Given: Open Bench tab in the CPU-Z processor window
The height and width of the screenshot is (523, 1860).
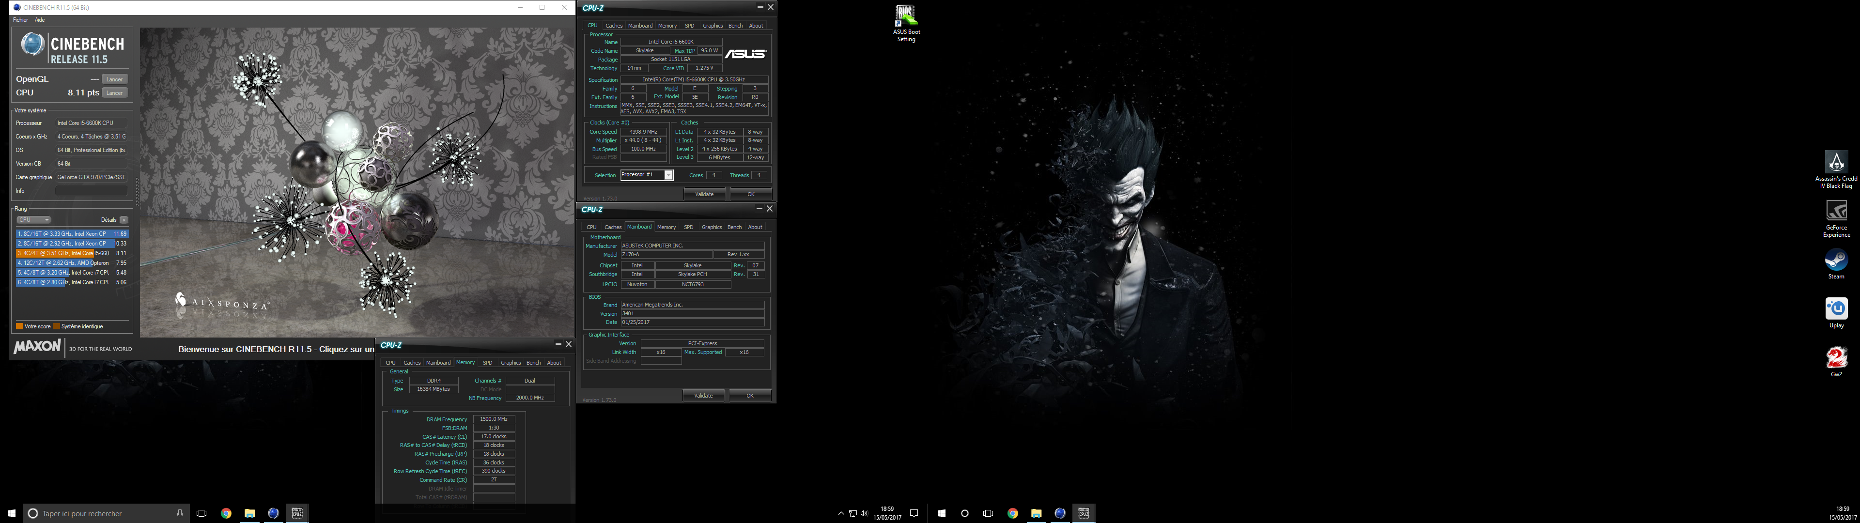Looking at the screenshot, I should (735, 26).
